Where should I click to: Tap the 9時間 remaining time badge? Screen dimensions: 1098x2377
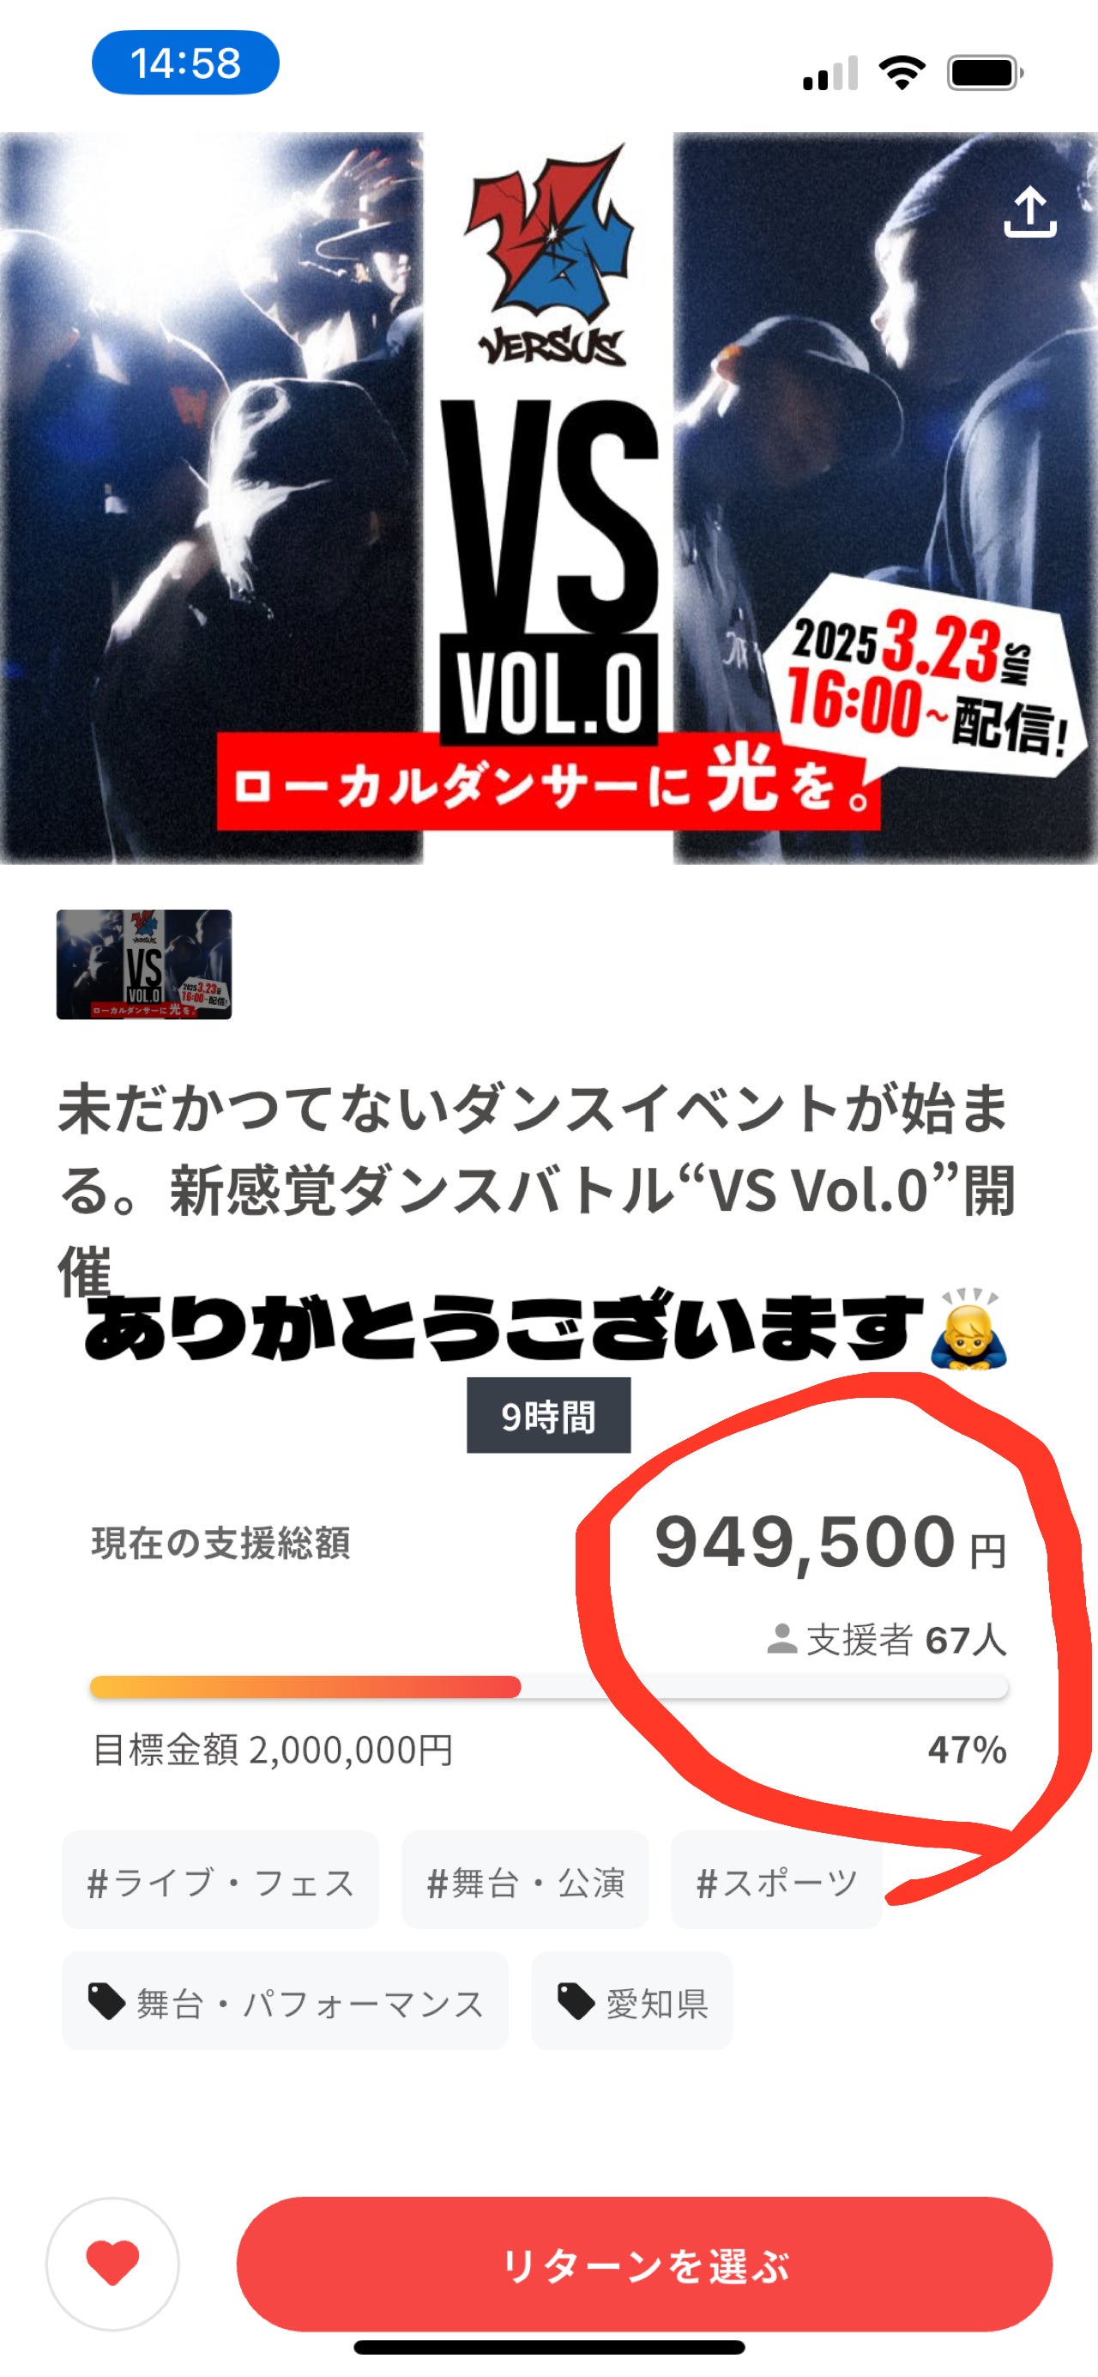click(x=549, y=1416)
